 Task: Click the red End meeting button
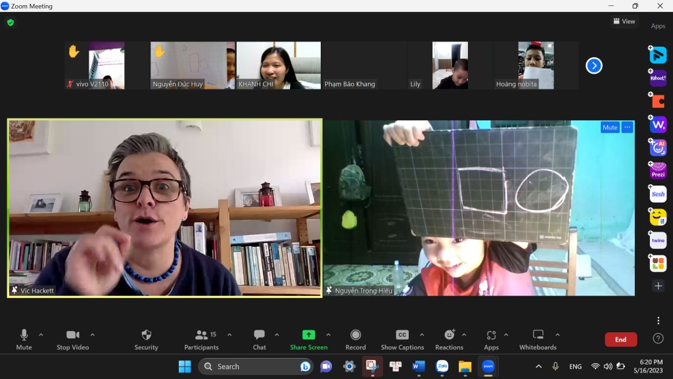point(620,340)
